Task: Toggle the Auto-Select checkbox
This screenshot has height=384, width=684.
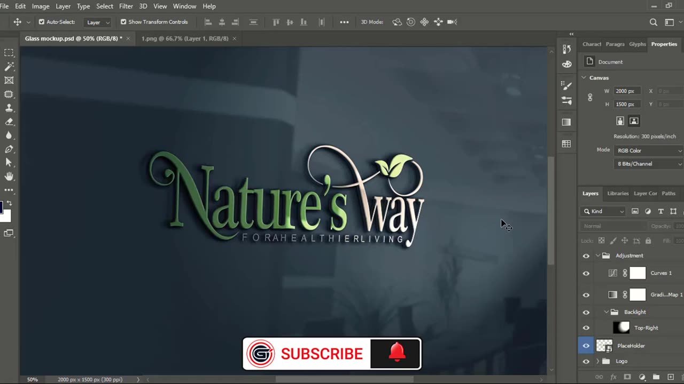Action: pyautogui.click(x=42, y=22)
